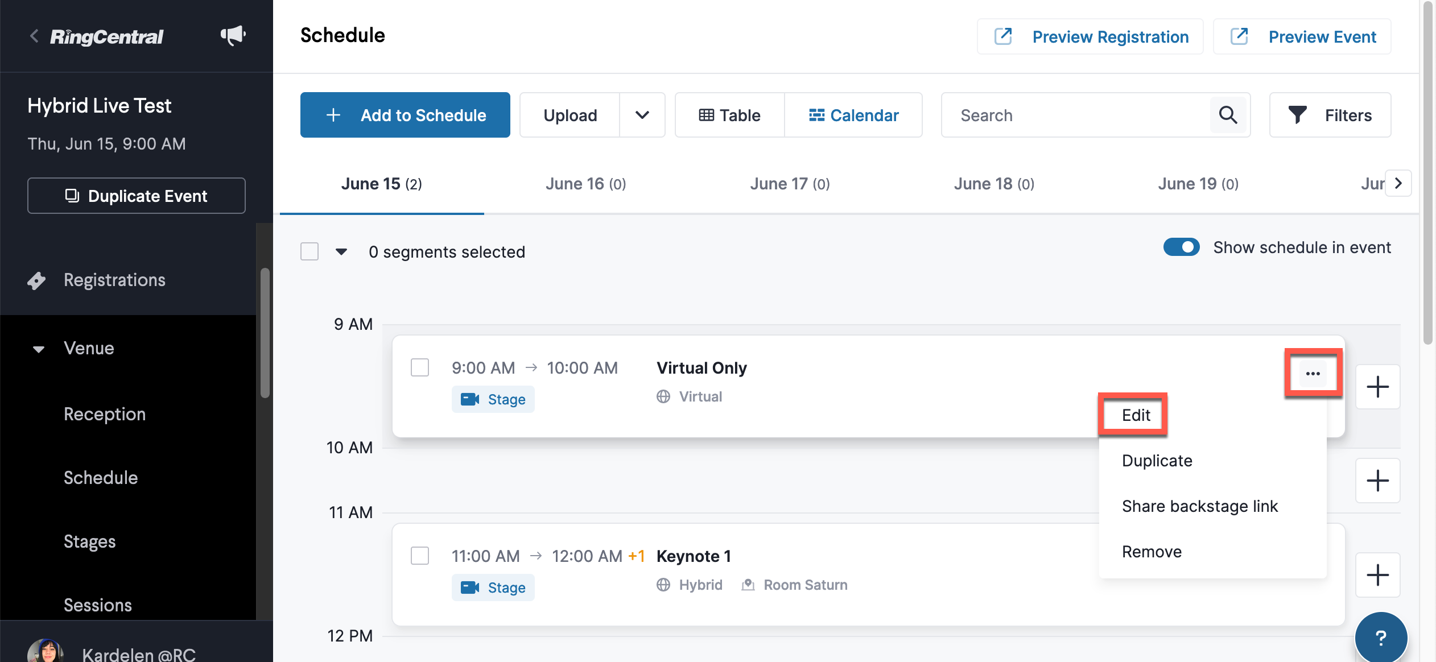Viewport: 1436px width, 662px height.
Task: Open Sessions in sidebar
Action: 98,605
